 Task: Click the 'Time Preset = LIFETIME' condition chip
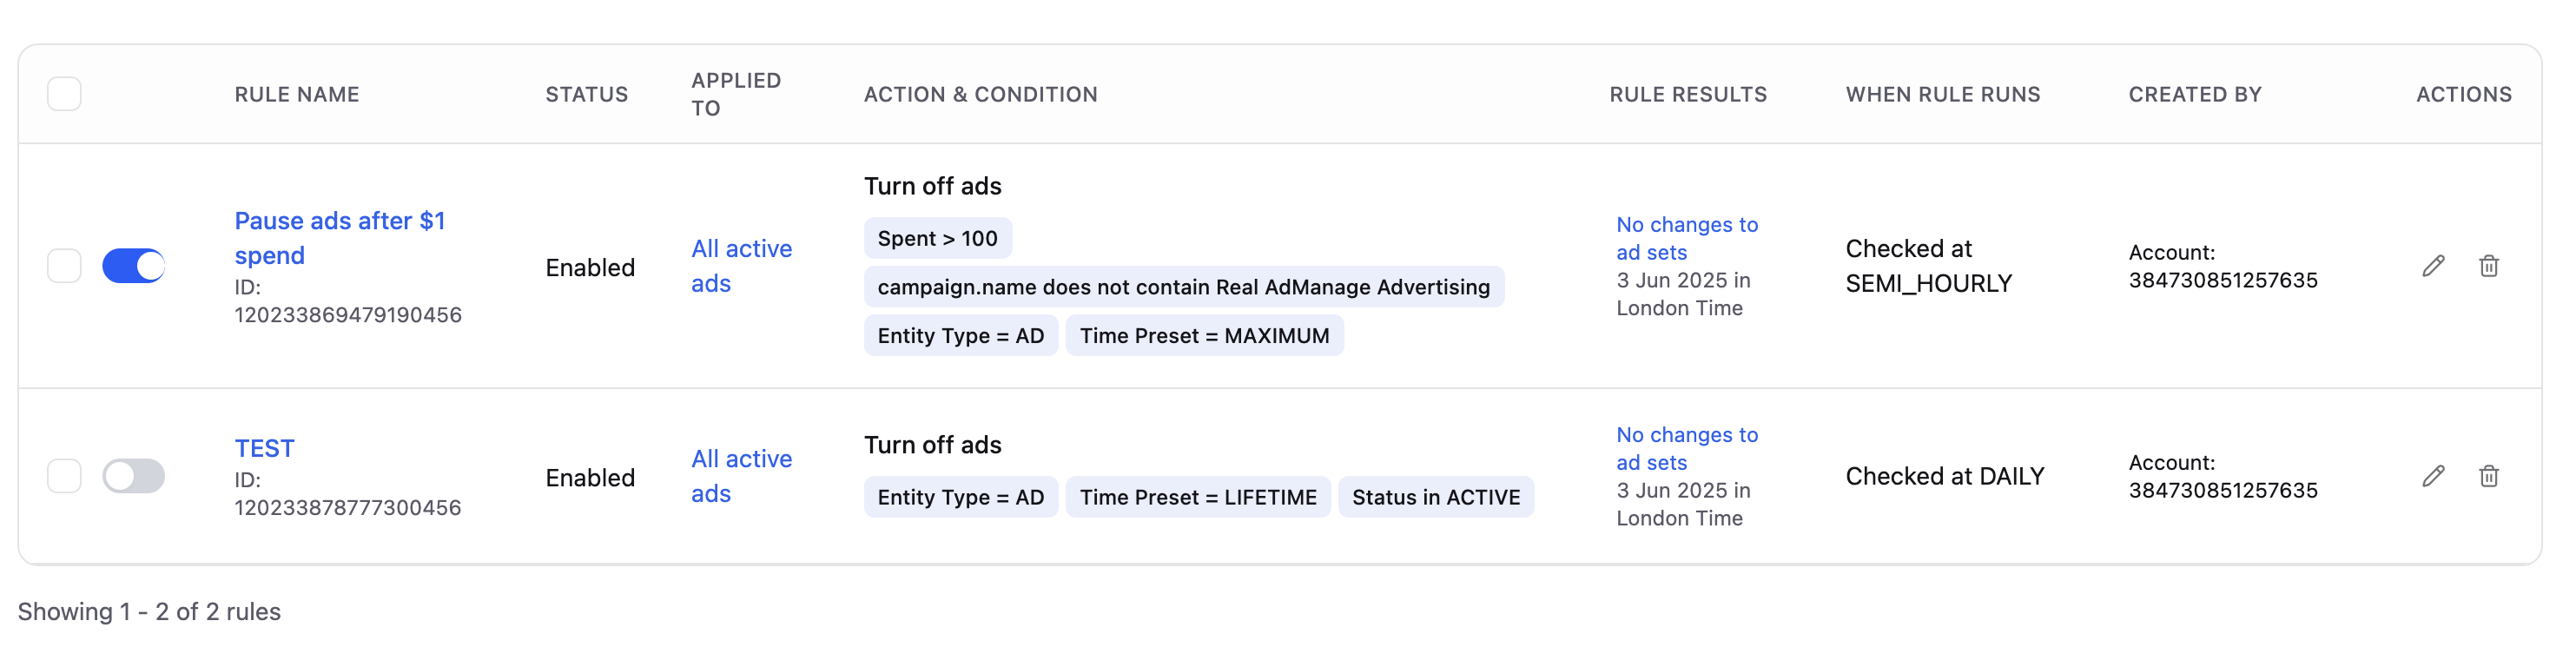pyautogui.click(x=1197, y=497)
